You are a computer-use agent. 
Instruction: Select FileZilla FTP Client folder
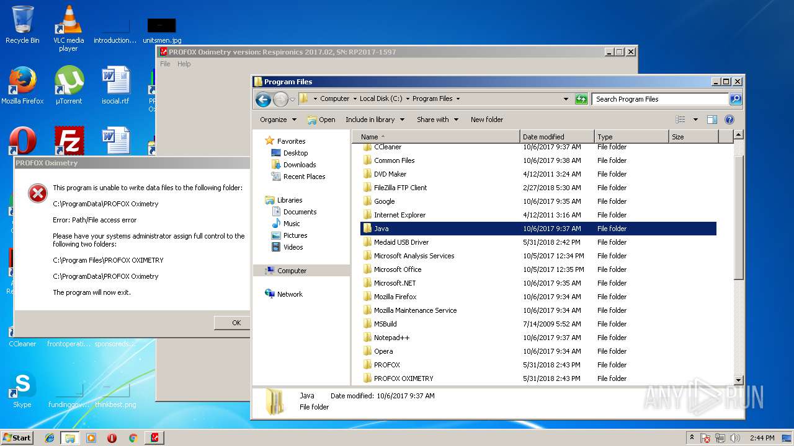[538, 188]
